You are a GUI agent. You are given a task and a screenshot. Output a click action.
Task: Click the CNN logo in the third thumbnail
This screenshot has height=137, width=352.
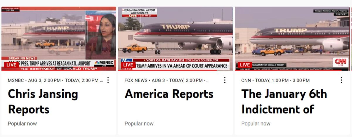[x=341, y=62]
